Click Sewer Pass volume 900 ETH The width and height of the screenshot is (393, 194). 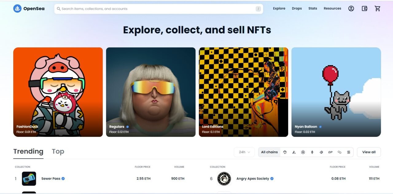(x=178, y=179)
